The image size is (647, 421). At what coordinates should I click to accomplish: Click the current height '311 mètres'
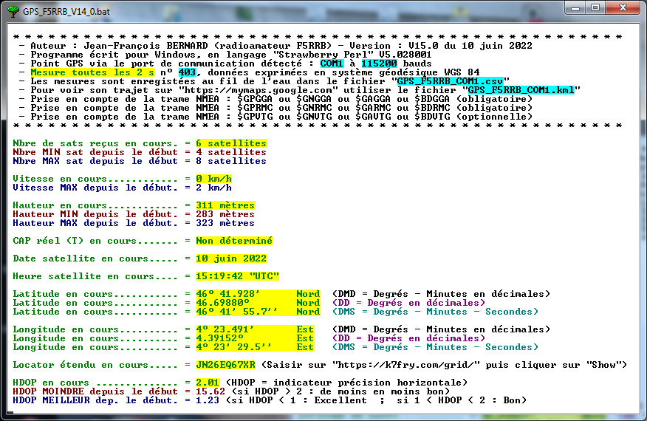click(225, 205)
